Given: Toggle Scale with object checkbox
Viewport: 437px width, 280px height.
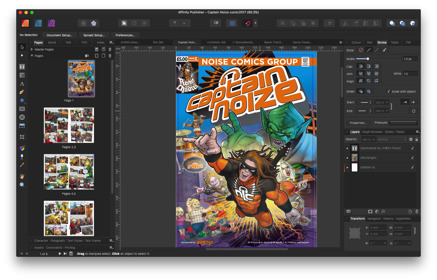Looking at the screenshot, I should 389,91.
